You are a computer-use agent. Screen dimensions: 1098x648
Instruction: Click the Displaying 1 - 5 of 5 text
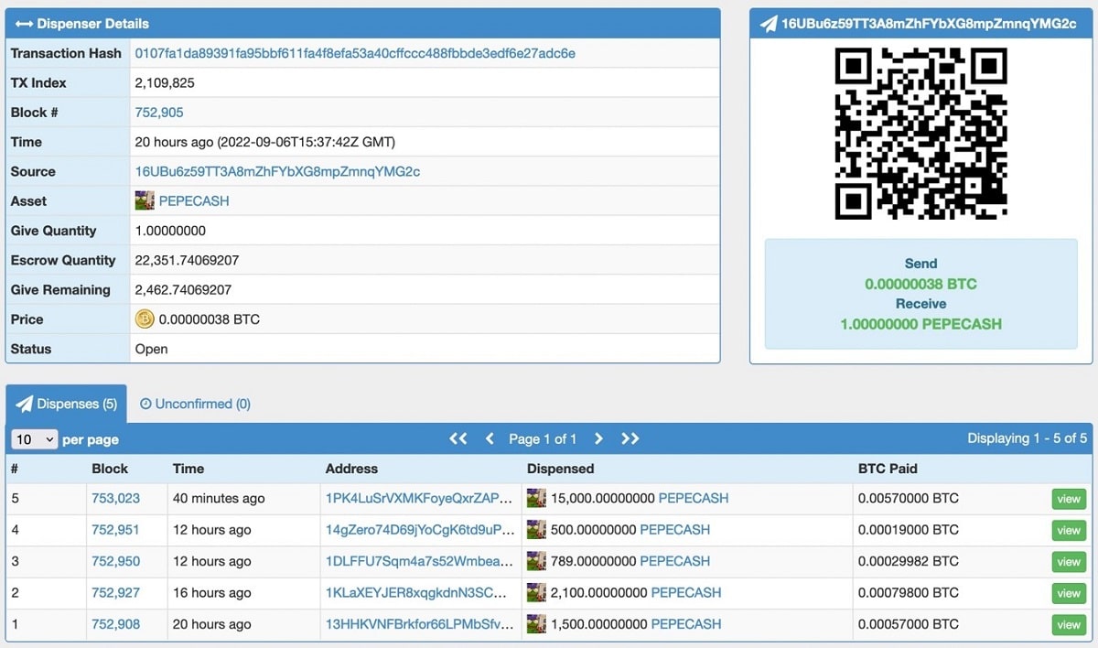(1028, 438)
